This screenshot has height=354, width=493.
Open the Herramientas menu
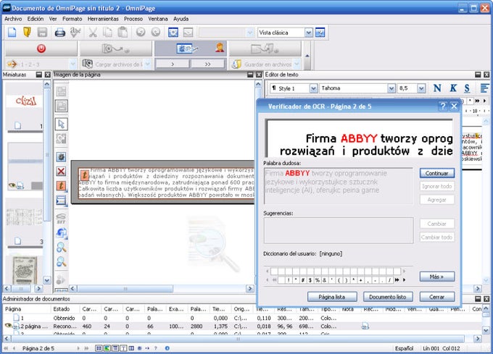(x=103, y=19)
